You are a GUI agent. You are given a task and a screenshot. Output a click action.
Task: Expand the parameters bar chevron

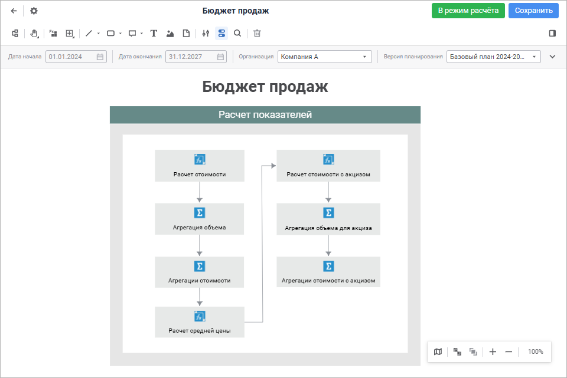coord(553,57)
